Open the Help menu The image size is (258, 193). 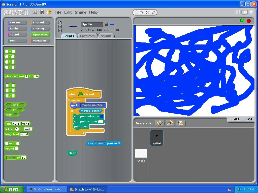[93, 12]
